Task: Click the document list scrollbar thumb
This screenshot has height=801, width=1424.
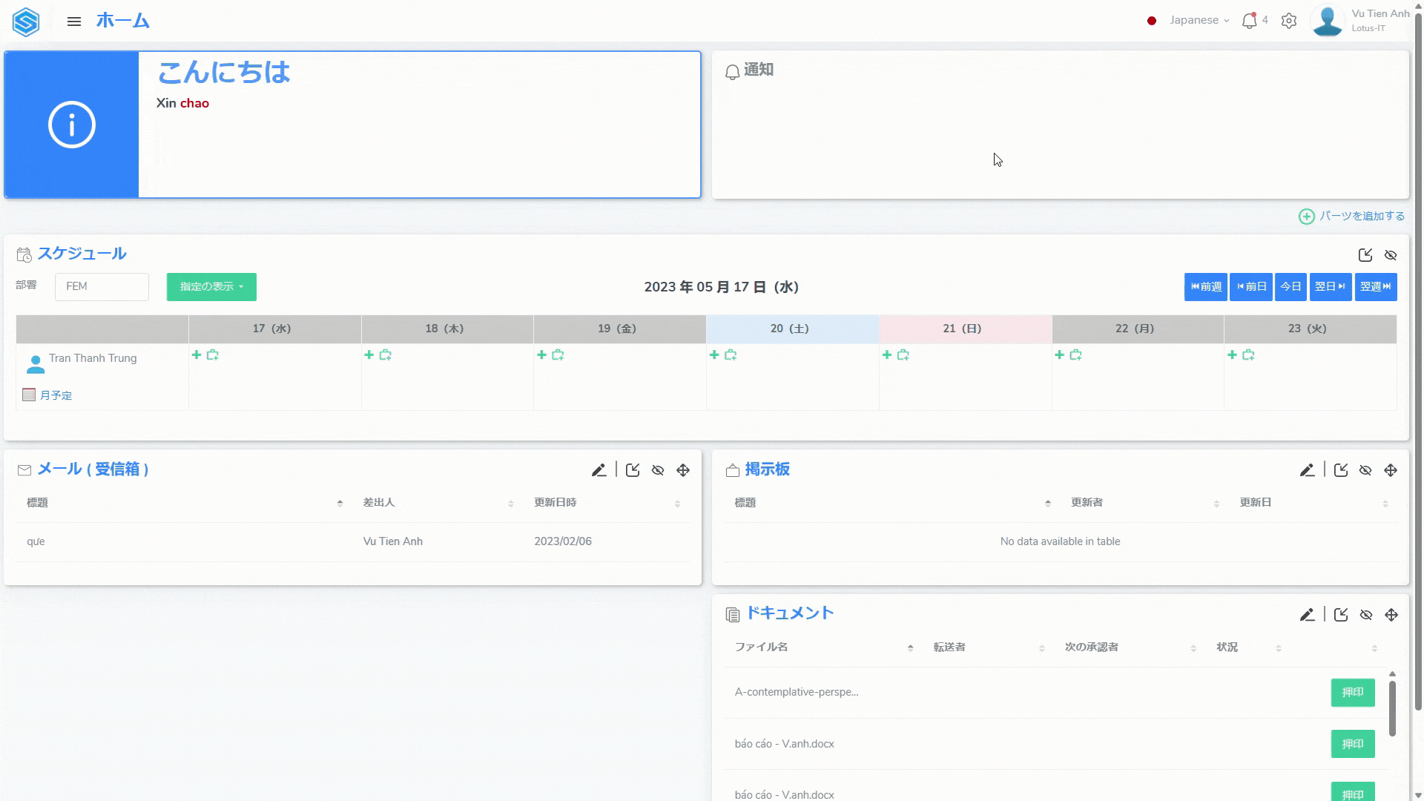Action: point(1392,708)
